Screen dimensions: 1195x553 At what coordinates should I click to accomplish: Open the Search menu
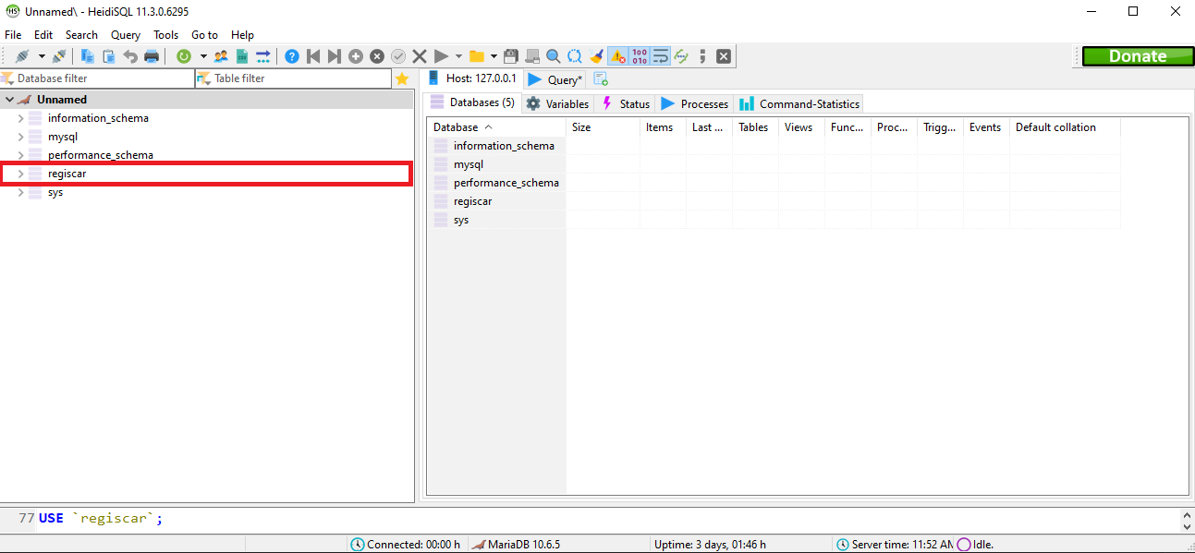[x=81, y=35]
